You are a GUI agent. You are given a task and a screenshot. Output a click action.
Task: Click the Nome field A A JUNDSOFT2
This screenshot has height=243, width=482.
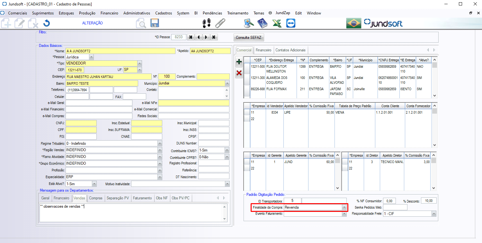click(x=121, y=51)
